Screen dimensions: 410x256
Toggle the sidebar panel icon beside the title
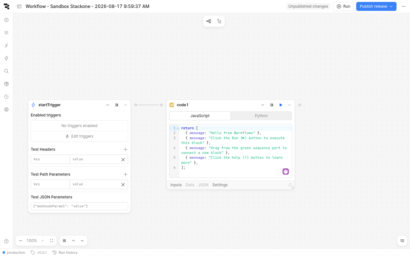pyautogui.click(x=19, y=6)
